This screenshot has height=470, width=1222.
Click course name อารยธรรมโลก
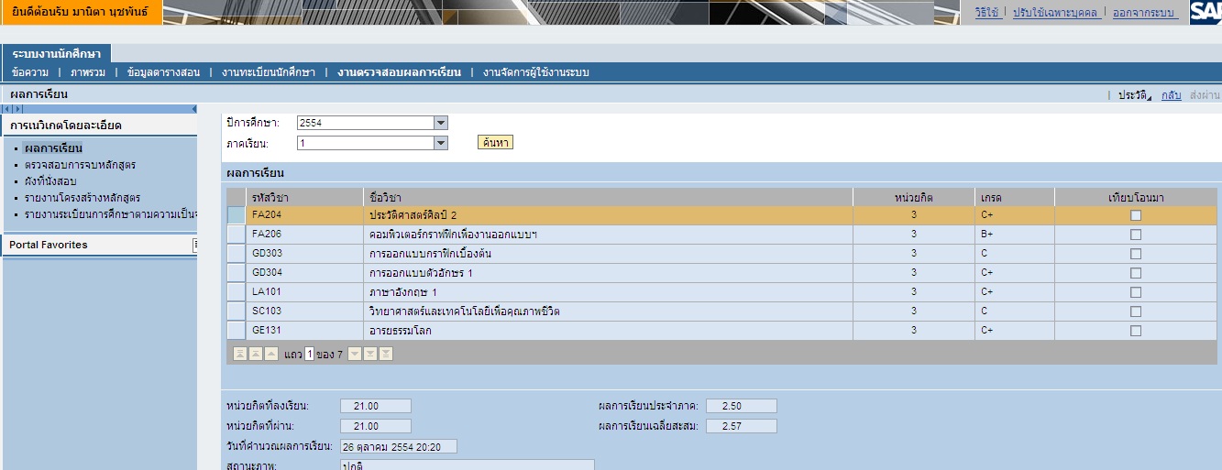(x=400, y=331)
